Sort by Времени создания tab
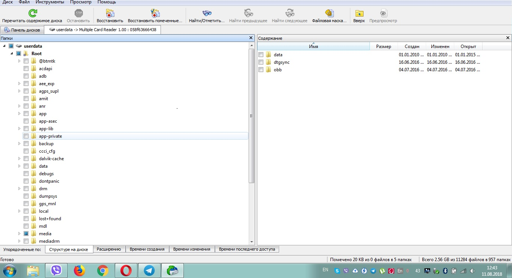512x278 pixels. click(x=147, y=249)
